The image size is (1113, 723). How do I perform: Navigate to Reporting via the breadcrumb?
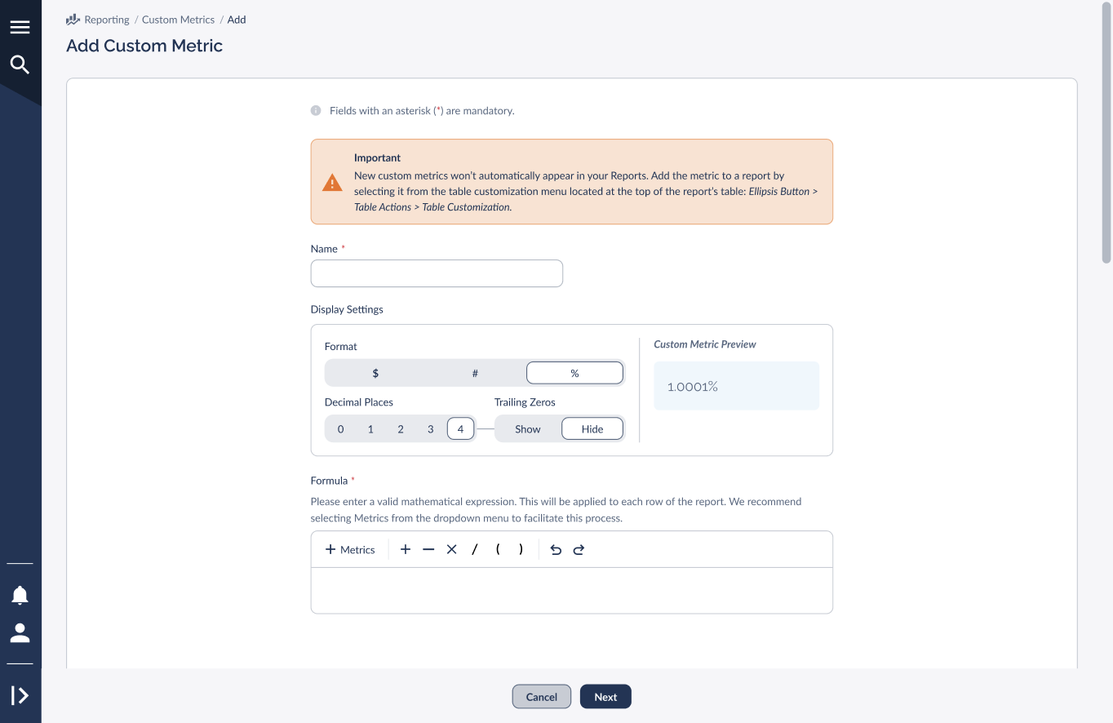(x=105, y=20)
